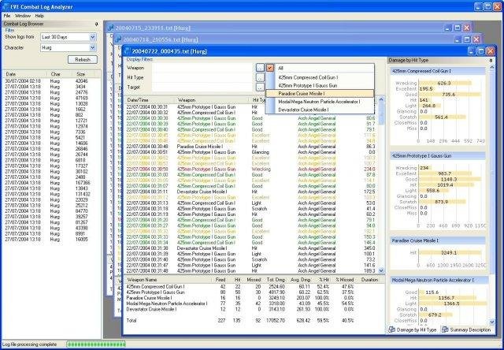The width and height of the screenshot is (504, 350).
Task: Select the log with size 42046
Action: click(x=50, y=81)
